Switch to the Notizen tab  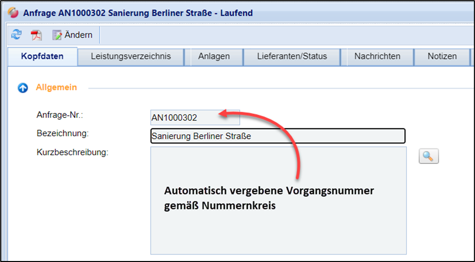coord(442,56)
